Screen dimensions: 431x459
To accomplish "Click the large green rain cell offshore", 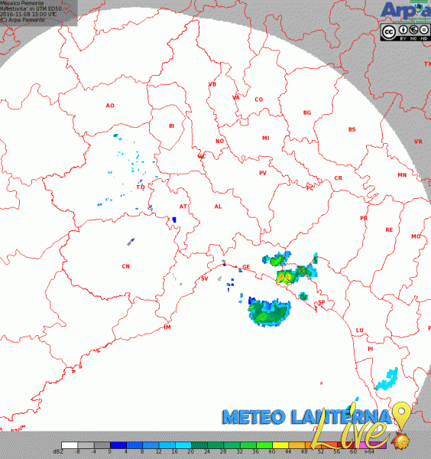I will tap(269, 312).
